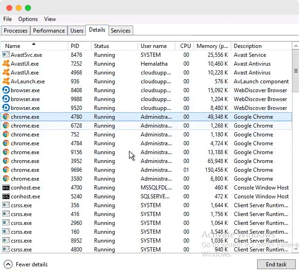The width and height of the screenshot is (299, 271).
Task: Click the csrss.exe icon for PID 356
Action: point(6,205)
